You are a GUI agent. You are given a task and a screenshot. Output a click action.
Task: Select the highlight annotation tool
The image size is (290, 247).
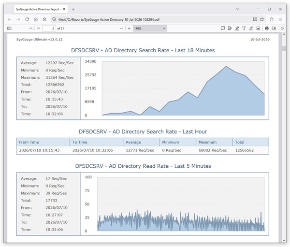237,29
